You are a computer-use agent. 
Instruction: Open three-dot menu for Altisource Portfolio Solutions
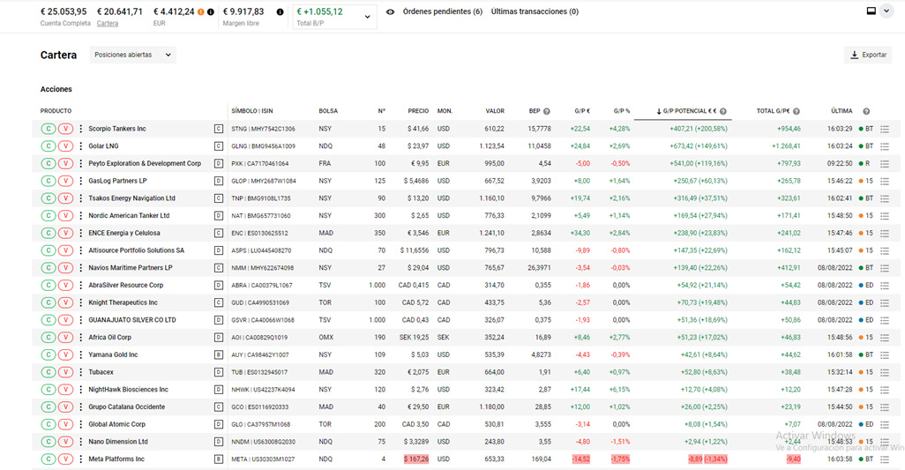[81, 250]
